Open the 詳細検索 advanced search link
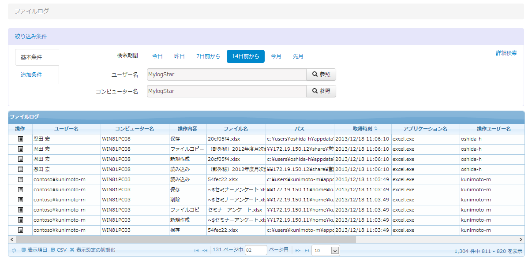Viewport: 532px width, 260px height. click(506, 53)
